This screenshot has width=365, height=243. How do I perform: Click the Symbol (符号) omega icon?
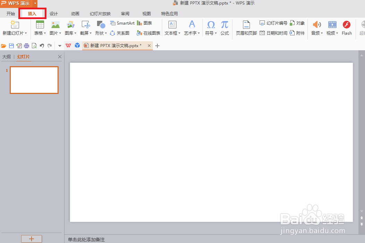tap(211, 25)
